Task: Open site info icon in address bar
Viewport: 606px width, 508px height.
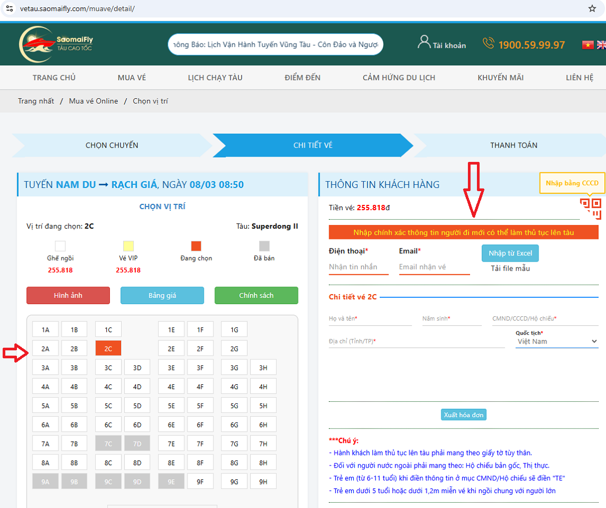Action: tap(9, 8)
